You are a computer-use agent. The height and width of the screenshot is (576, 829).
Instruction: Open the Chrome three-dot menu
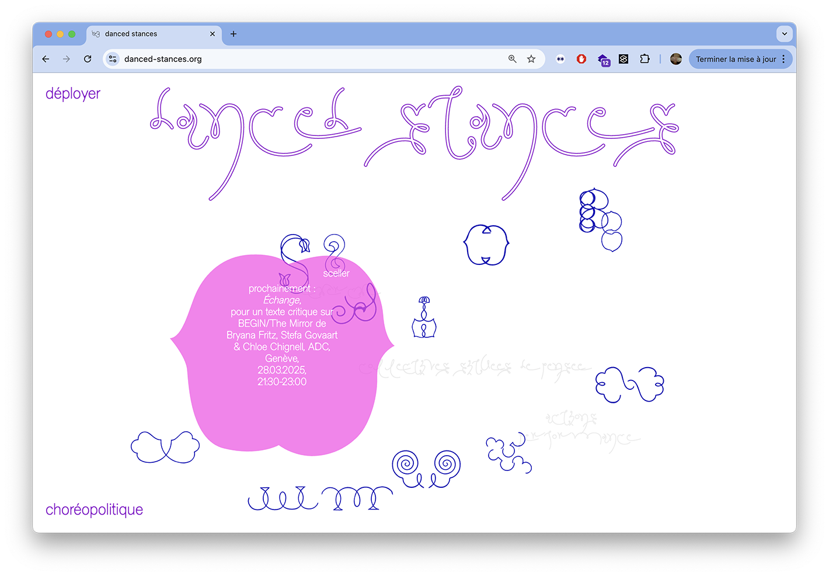pos(783,59)
